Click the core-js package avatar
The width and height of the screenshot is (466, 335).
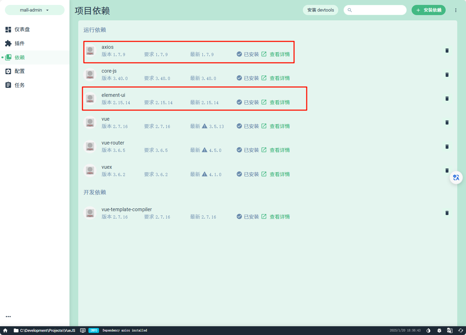90,75
